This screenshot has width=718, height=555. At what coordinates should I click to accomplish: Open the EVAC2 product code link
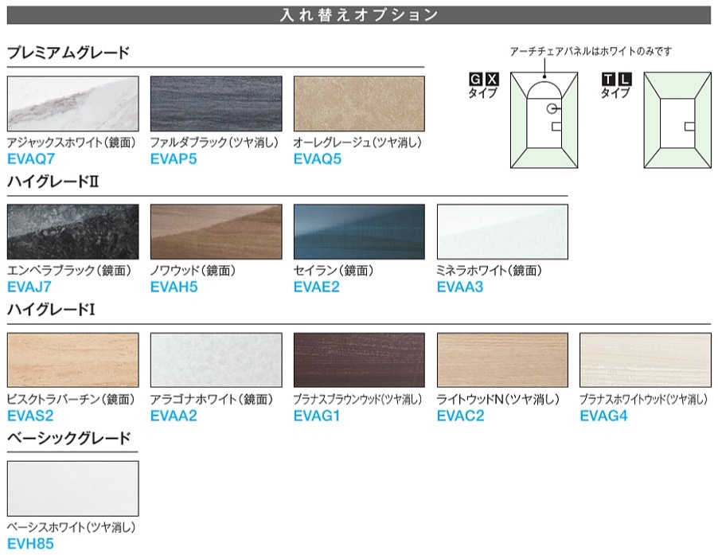[x=460, y=415]
